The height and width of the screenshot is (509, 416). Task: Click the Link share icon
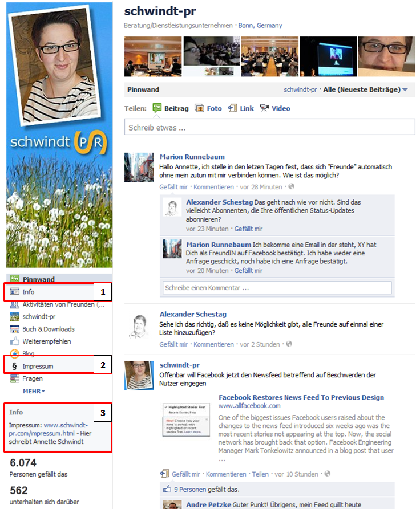(x=232, y=108)
